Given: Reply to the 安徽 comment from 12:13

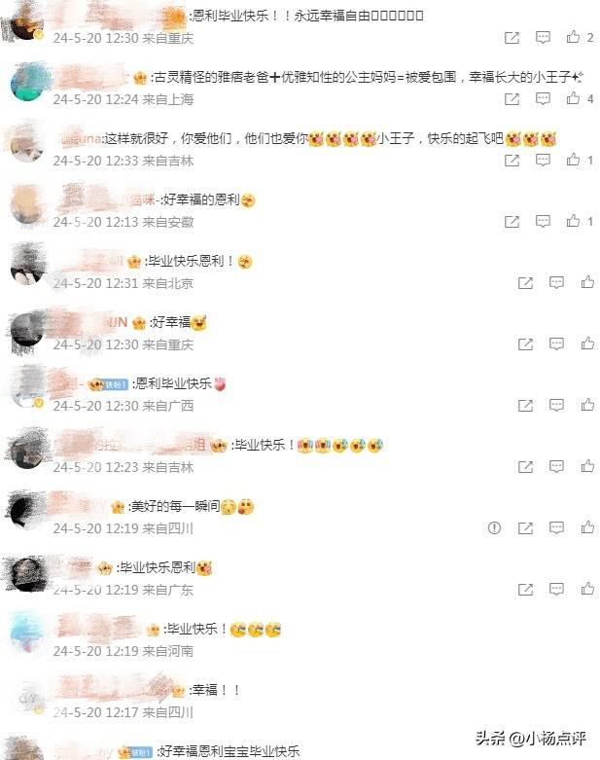Looking at the screenshot, I should pos(543,221).
